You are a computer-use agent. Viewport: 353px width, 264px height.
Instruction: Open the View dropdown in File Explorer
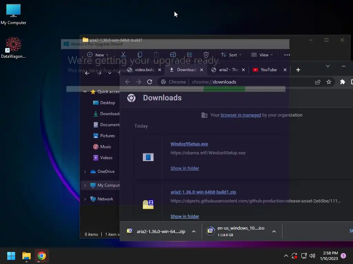point(262,55)
